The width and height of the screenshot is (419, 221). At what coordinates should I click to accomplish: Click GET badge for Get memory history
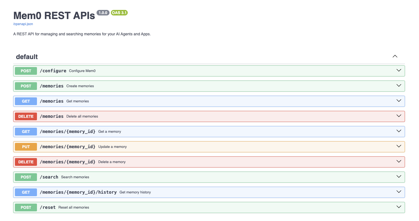click(x=26, y=192)
